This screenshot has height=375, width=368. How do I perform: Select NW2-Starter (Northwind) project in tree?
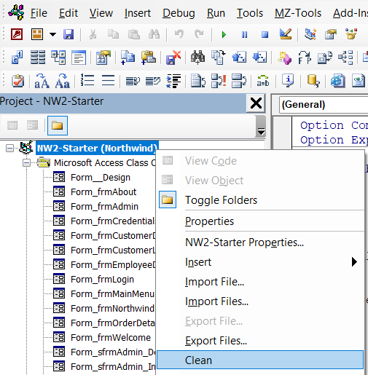[x=97, y=148]
